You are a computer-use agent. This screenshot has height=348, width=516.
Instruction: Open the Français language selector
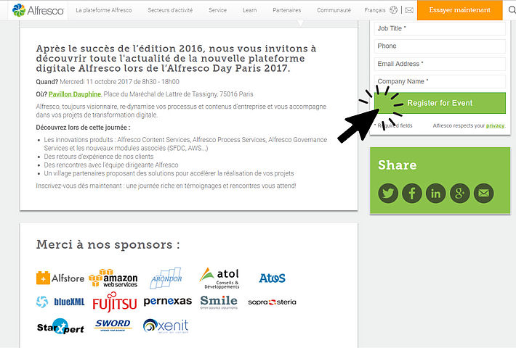(375, 10)
